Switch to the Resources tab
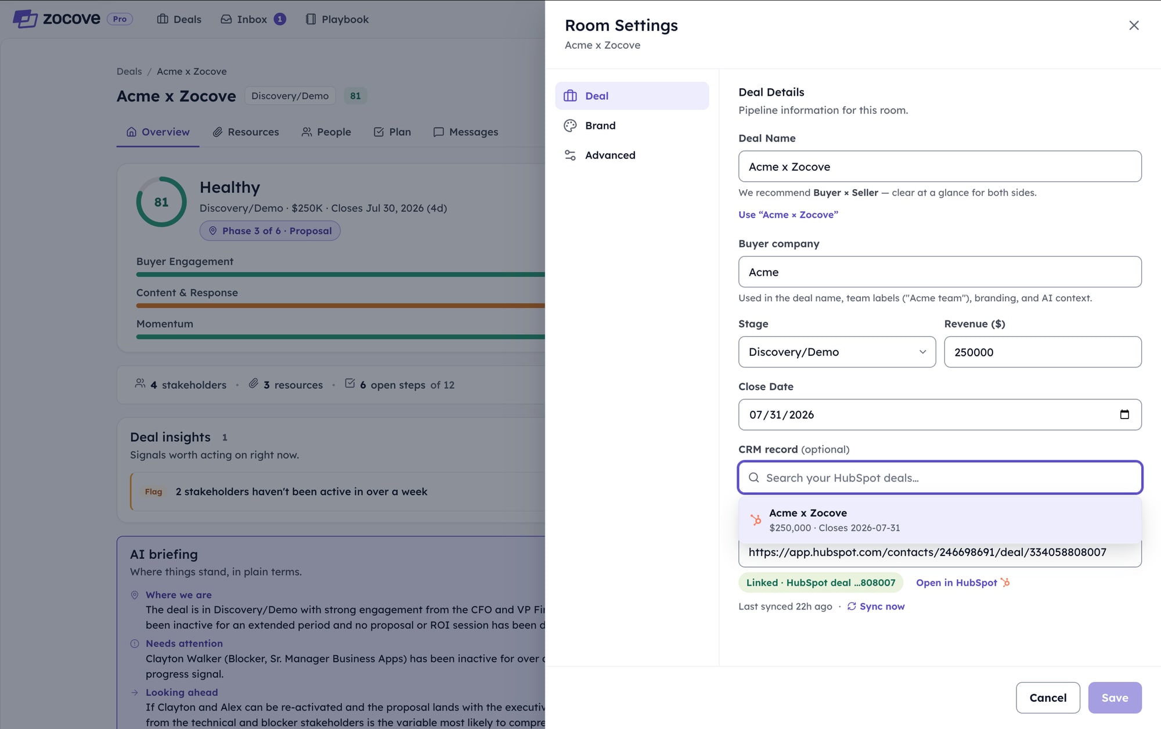The height and width of the screenshot is (729, 1161). click(x=246, y=132)
